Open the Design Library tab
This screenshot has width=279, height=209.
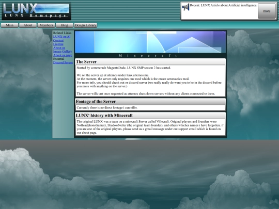[x=86, y=25]
